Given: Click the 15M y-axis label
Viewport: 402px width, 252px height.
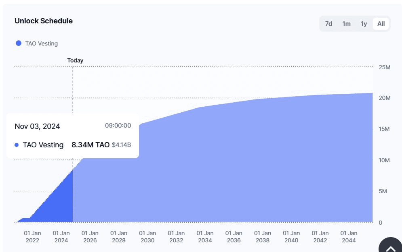Looking at the screenshot, I should (384, 129).
